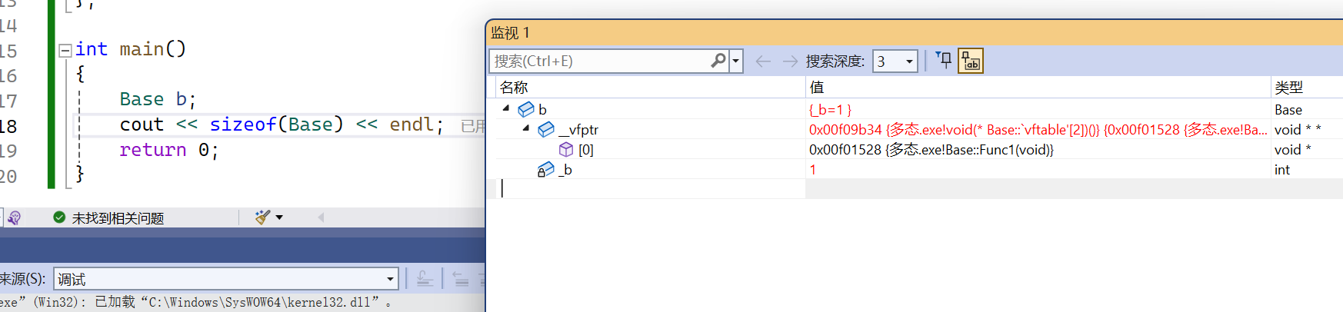Screen dimensions: 1343x312
Task: Select the 监视 1 window title tab
Action: click(x=511, y=33)
